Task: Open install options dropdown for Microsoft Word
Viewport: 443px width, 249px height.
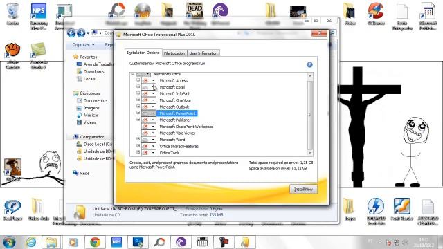Action: pyautogui.click(x=149, y=140)
